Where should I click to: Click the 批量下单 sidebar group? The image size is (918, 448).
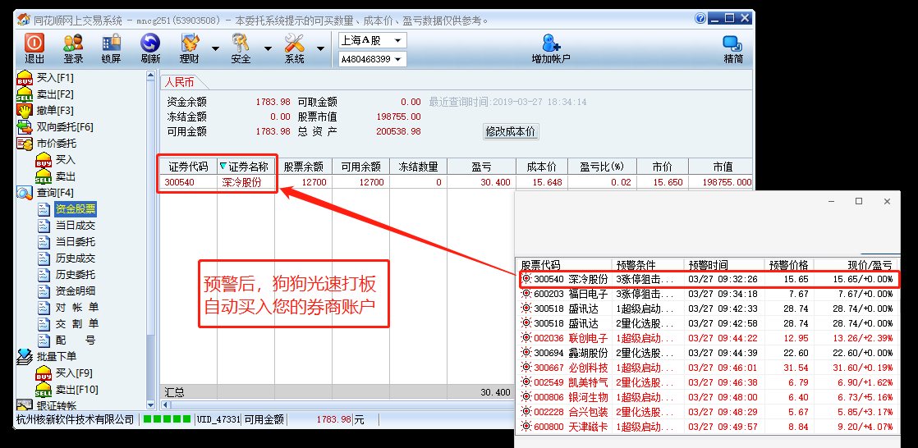47,356
